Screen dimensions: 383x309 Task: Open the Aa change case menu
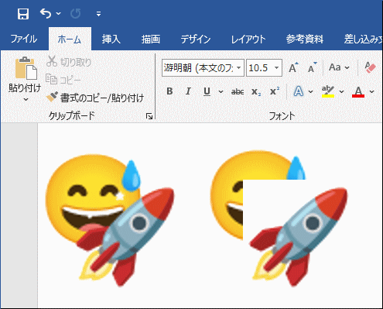click(x=339, y=67)
